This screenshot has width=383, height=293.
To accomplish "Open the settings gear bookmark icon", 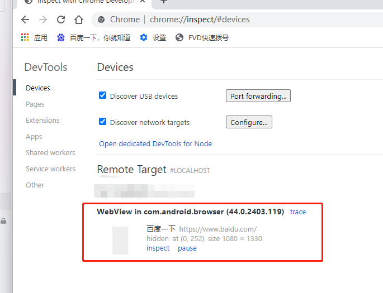I will tap(144, 37).
